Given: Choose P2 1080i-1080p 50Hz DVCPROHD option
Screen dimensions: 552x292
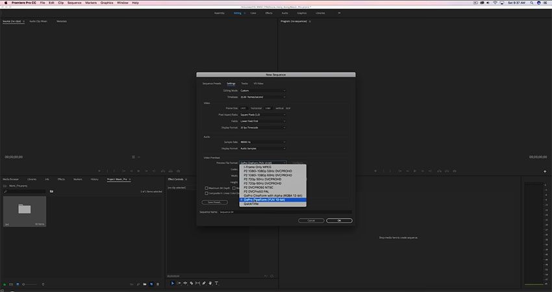Looking at the screenshot, I should point(273,171).
